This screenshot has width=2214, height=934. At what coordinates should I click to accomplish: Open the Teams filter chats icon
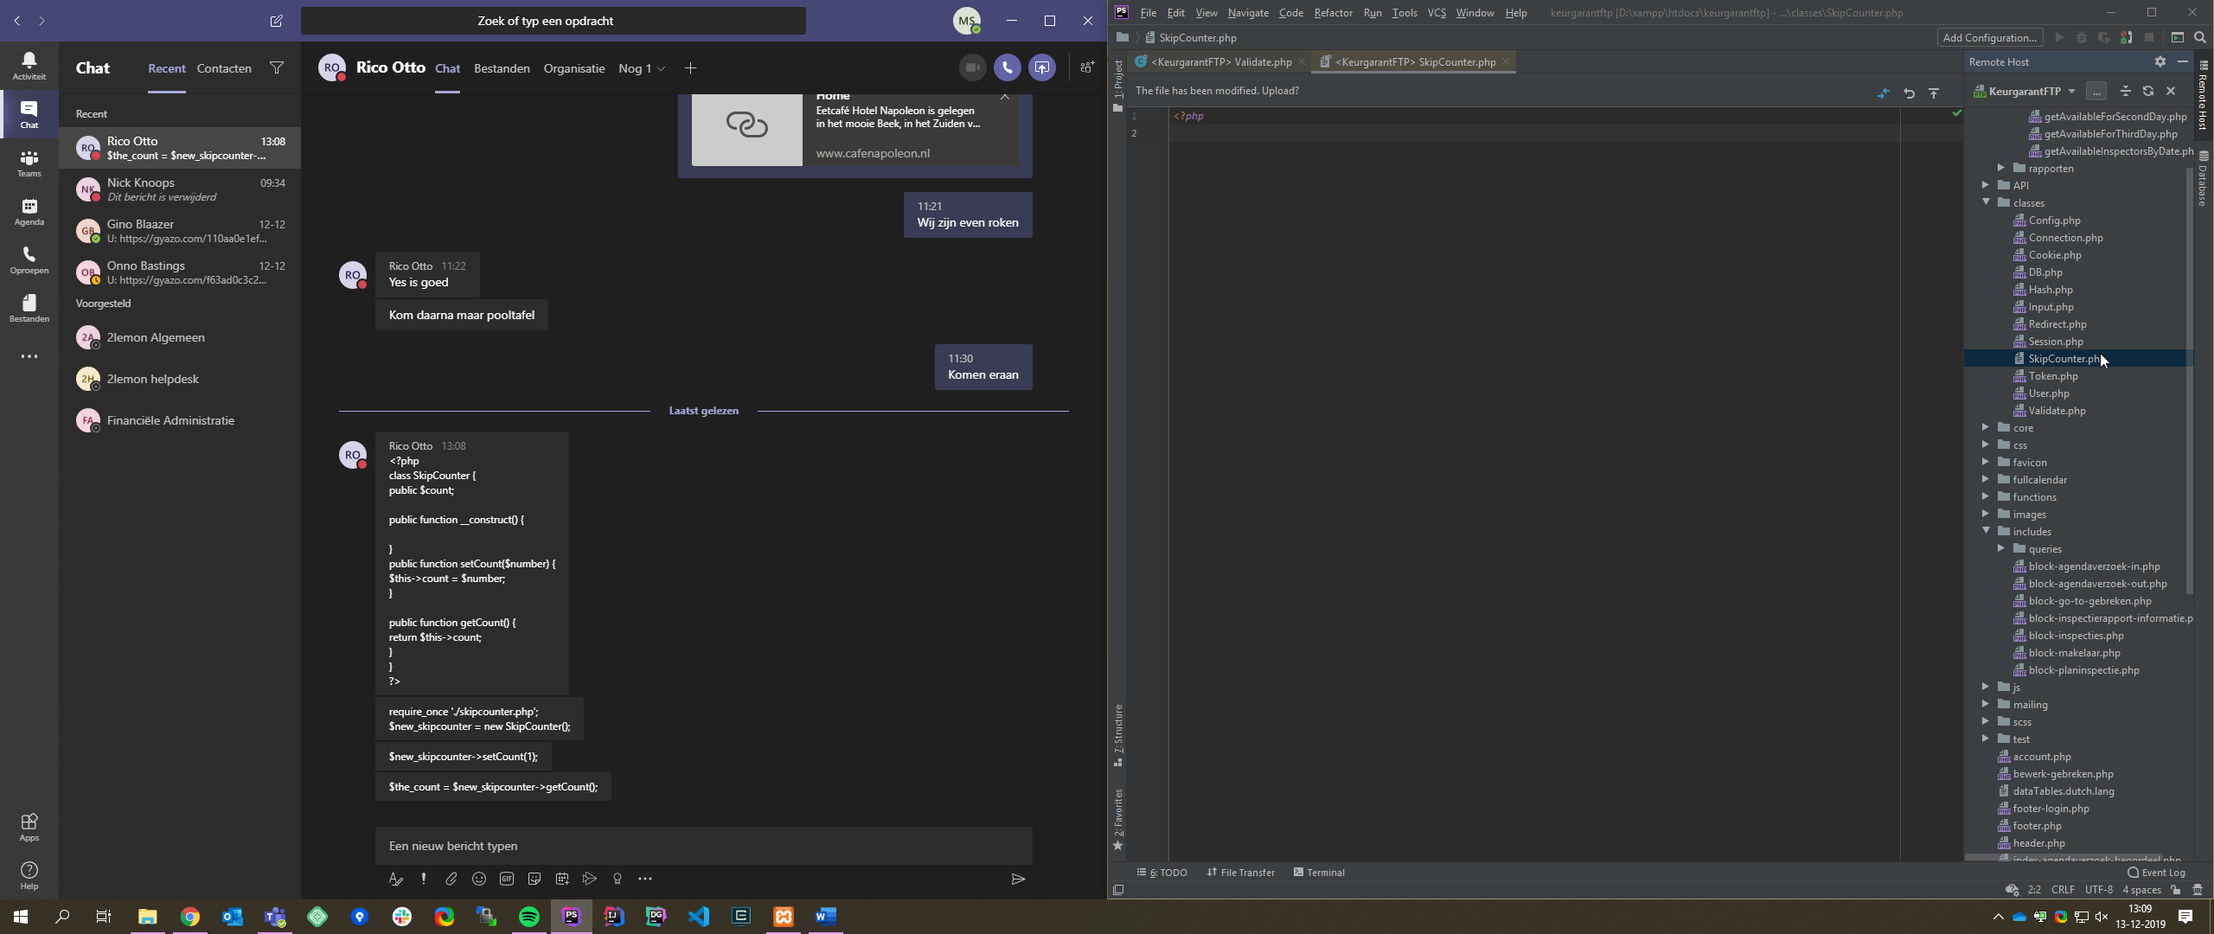(277, 68)
